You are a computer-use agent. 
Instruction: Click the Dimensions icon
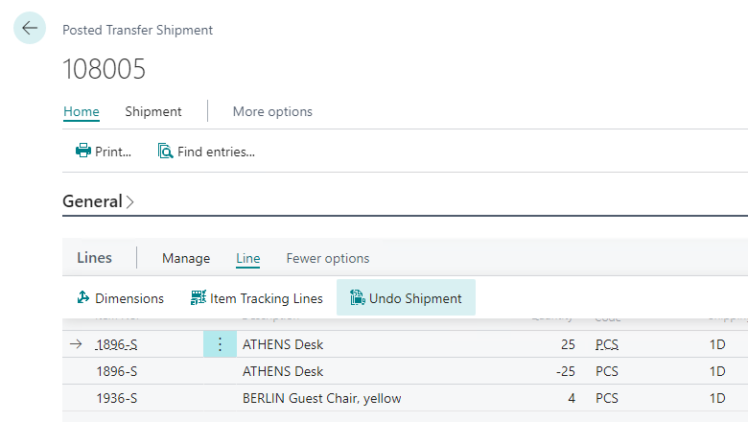[83, 298]
